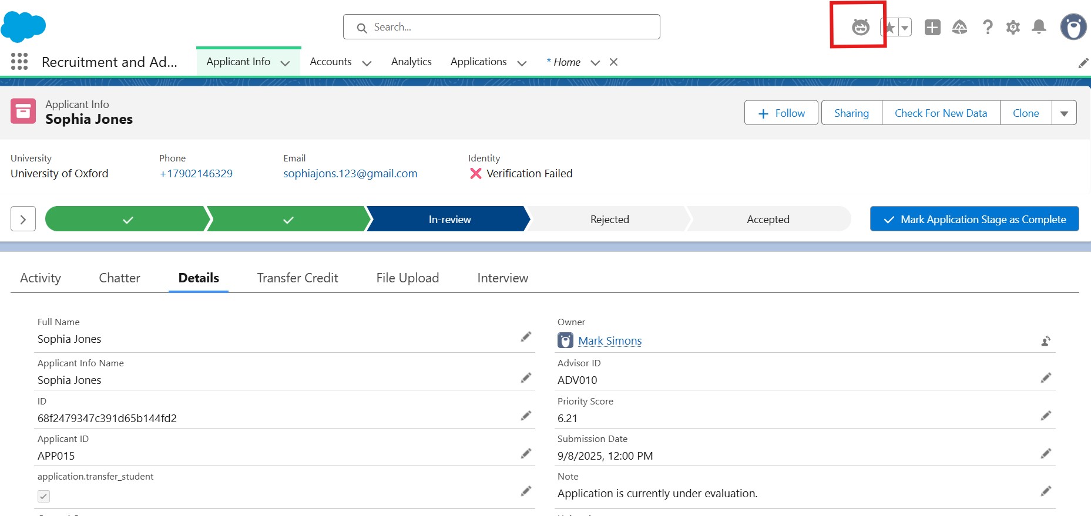Click Follow to follow this record

pos(781,113)
